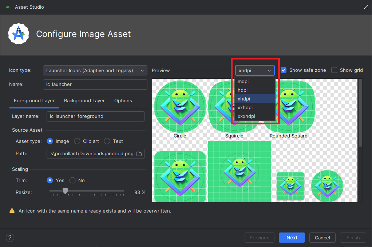This screenshot has height=247, width=372.
Task: Choose hdpi from the density list
Action: coord(255,90)
